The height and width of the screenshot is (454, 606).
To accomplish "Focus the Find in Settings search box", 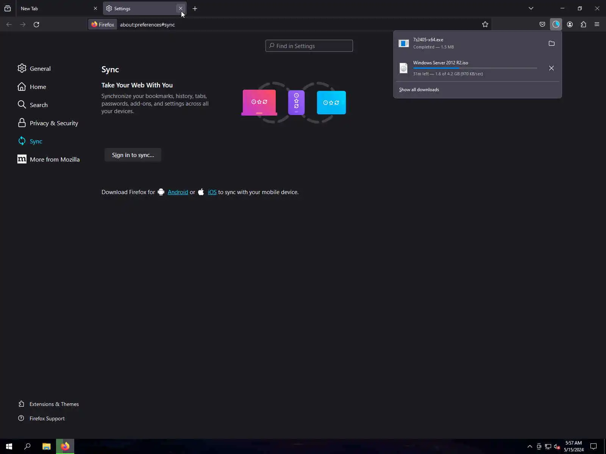I will (309, 46).
